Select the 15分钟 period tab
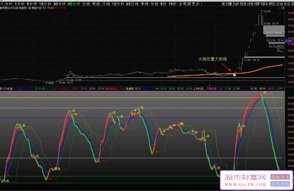Viewport: 294px width, 191px height. (45, 4)
